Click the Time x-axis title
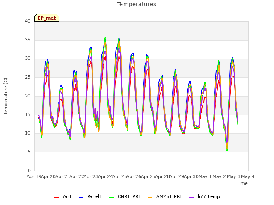The width and height of the screenshot is (274, 205). 242,183
